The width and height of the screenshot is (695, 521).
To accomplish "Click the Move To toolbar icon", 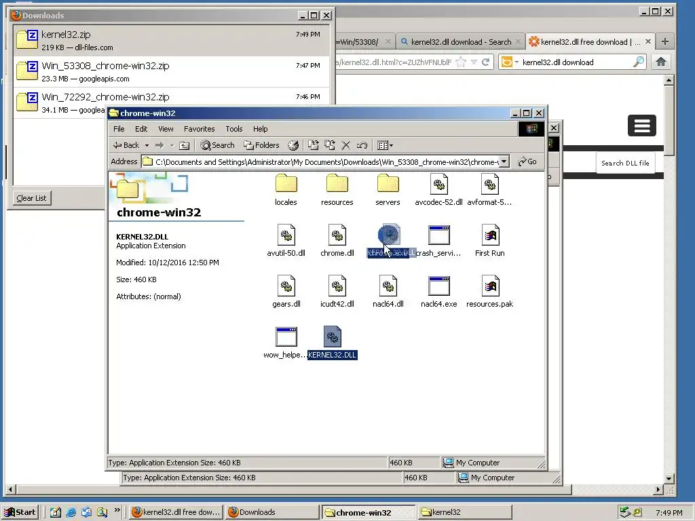I will (314, 145).
